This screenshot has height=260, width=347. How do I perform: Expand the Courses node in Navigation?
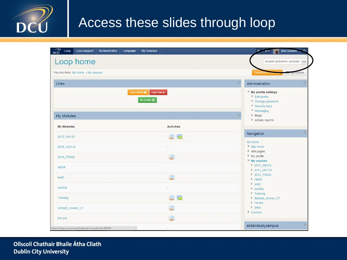click(x=248, y=212)
